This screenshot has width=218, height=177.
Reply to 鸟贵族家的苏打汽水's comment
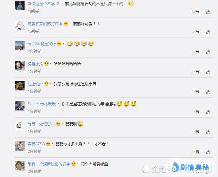pyautogui.click(x=195, y=32)
